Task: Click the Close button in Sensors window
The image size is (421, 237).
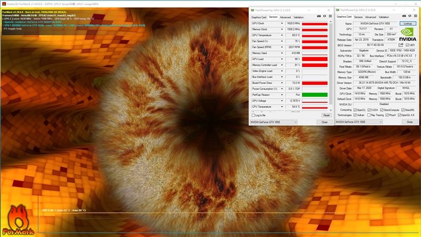Action: click(x=324, y=122)
